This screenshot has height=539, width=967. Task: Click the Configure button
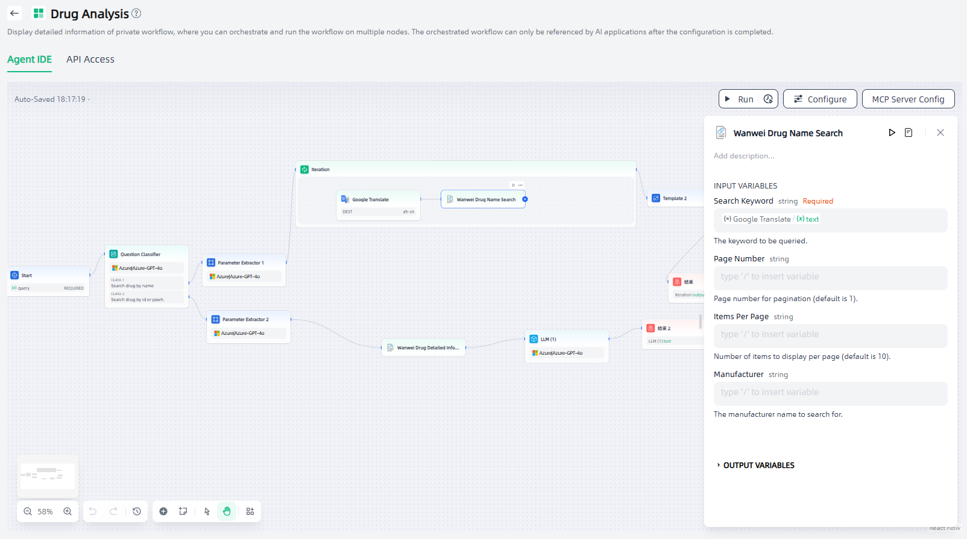click(x=820, y=99)
